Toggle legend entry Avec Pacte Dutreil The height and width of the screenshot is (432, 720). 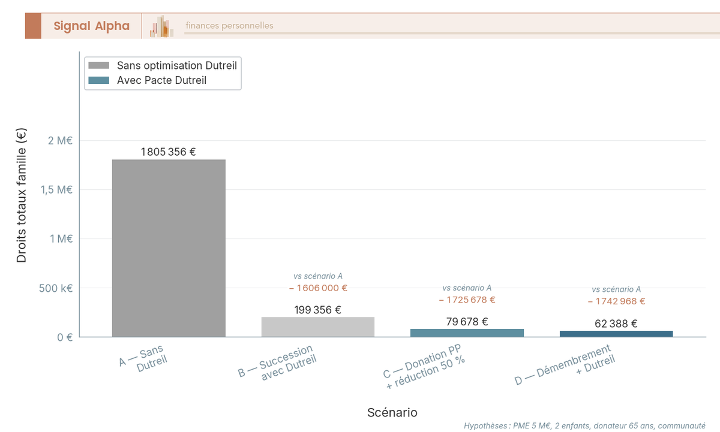[148, 80]
